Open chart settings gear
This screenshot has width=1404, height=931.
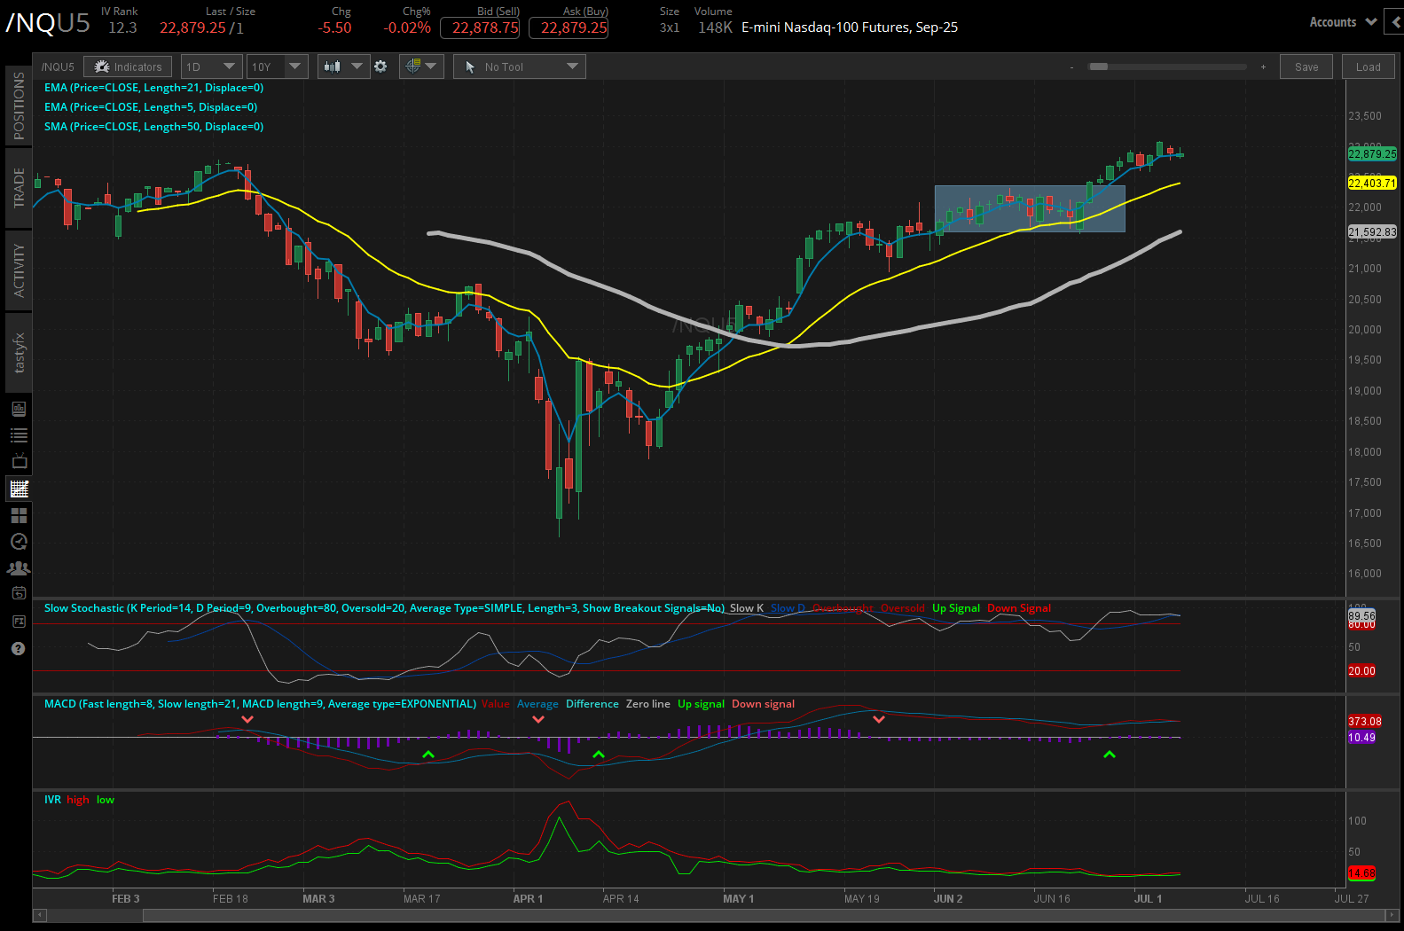point(381,66)
